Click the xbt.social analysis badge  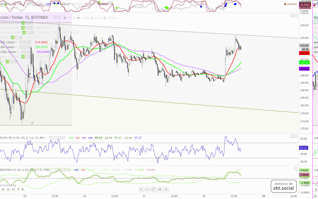coord(284,186)
